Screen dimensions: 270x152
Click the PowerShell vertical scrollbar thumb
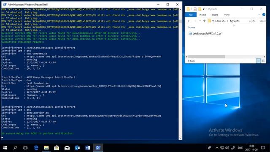tap(180, 22)
